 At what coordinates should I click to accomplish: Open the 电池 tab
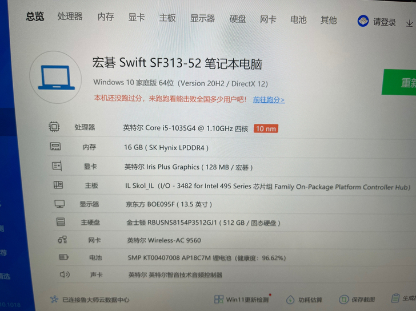point(298,20)
